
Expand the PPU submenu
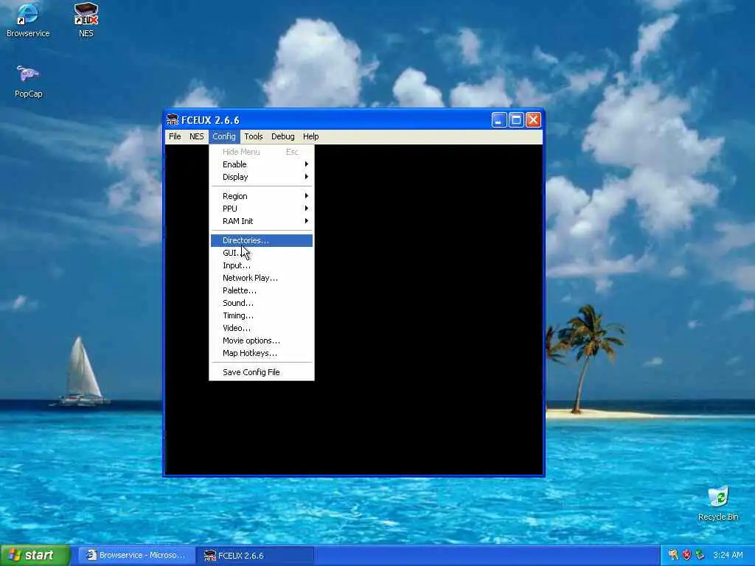click(x=262, y=209)
